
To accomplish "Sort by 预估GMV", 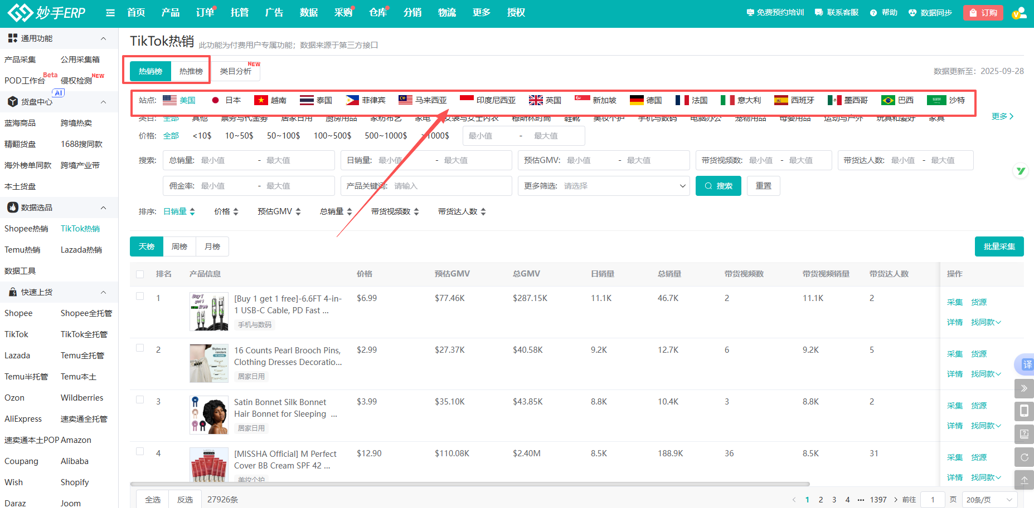I will [x=279, y=211].
